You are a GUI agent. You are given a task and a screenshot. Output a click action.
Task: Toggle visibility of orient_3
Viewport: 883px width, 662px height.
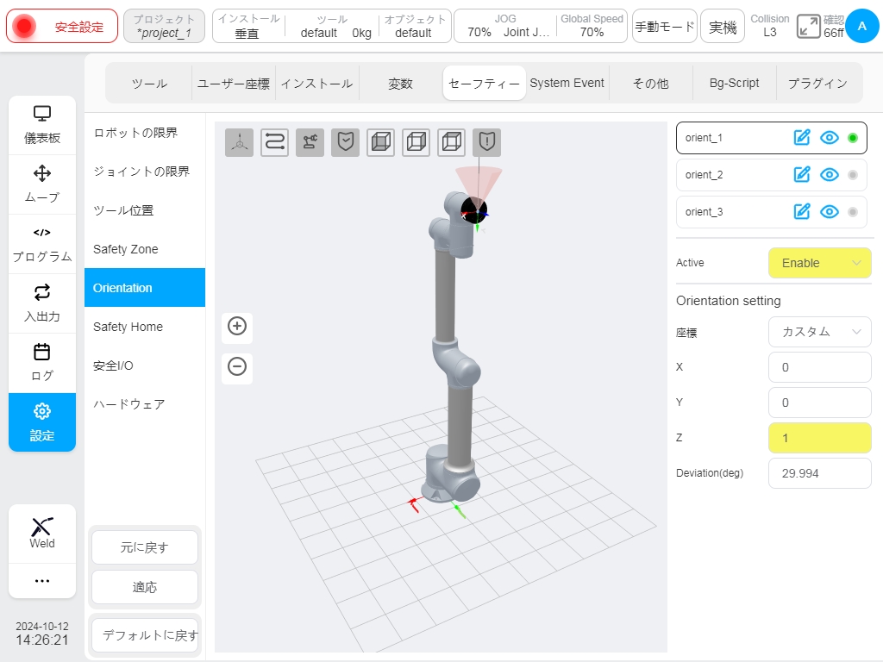[829, 212]
